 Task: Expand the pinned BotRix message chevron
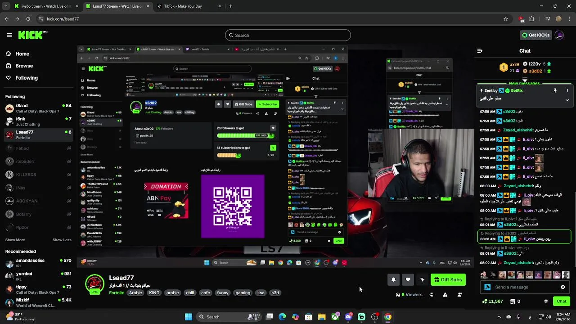pyautogui.click(x=567, y=100)
